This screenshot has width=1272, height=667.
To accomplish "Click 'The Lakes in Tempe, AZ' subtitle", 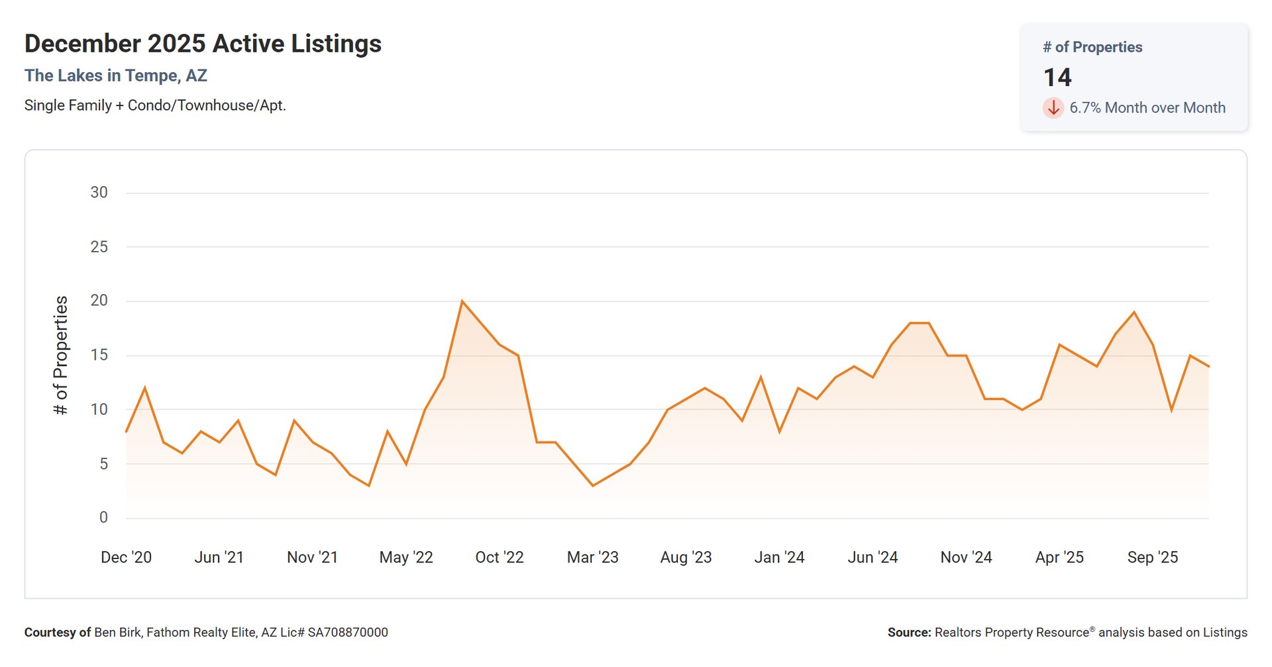I will (116, 76).
